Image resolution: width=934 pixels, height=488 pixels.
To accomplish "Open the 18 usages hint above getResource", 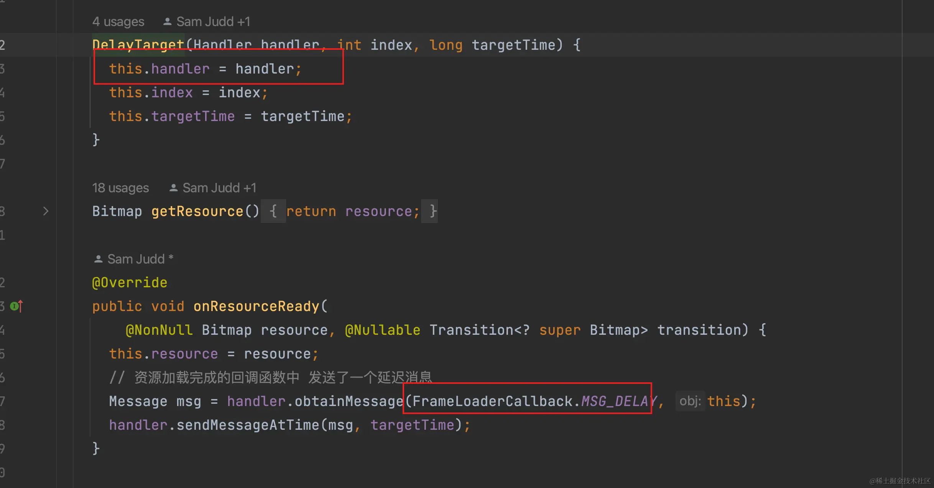I will pos(120,188).
